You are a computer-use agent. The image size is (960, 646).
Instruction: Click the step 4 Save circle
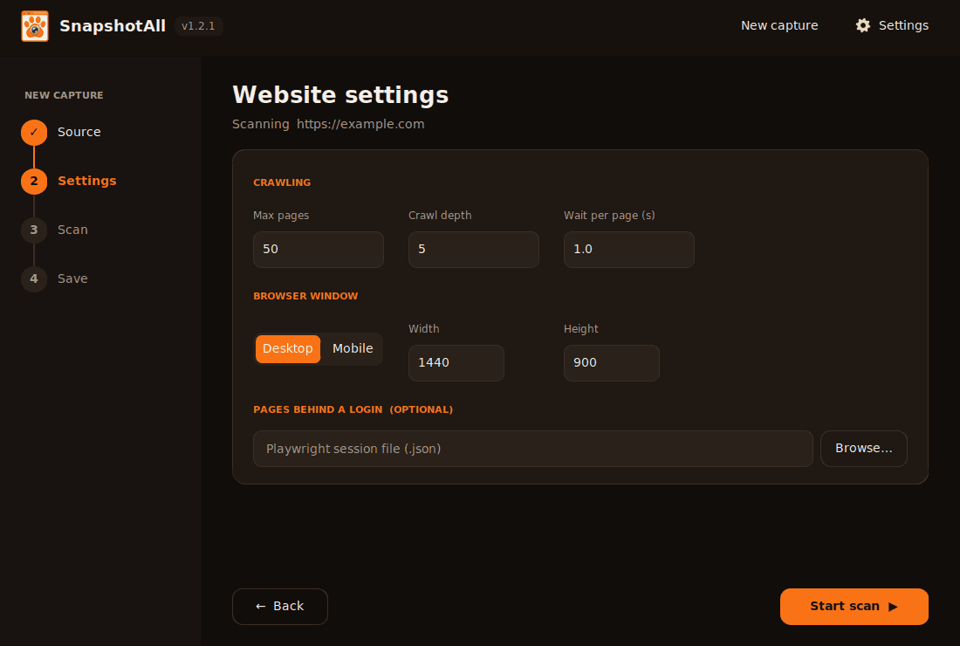(34, 279)
